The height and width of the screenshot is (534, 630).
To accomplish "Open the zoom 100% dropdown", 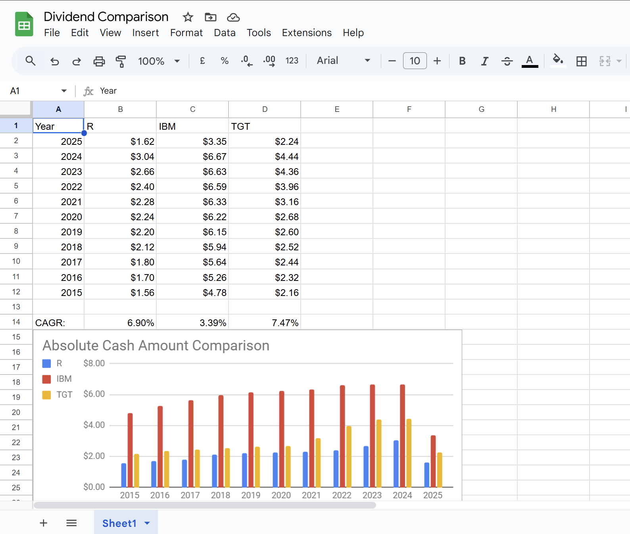I will point(159,61).
